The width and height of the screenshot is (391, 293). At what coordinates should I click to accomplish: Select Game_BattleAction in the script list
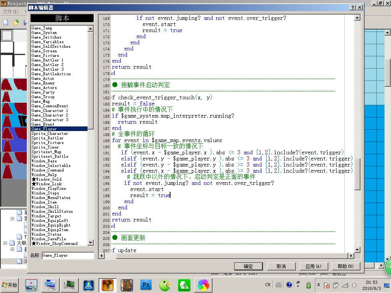point(51,74)
